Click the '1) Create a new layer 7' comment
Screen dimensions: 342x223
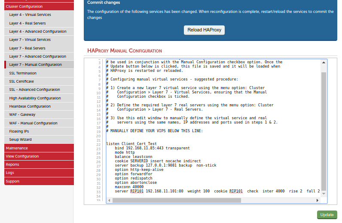point(186,88)
